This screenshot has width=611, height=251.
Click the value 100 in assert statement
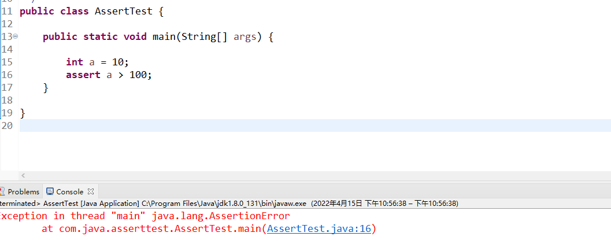point(138,75)
